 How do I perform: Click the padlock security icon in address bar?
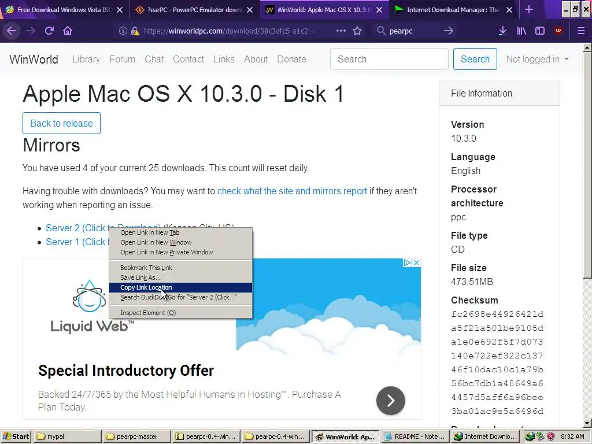tap(135, 31)
